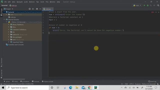The image size is (160, 90).
Task: Launch Chrome from the taskbar
Action: click(x=89, y=87)
